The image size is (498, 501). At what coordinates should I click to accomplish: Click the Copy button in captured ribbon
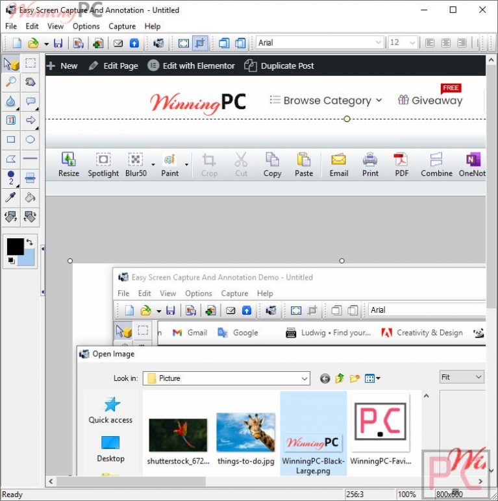[272, 165]
